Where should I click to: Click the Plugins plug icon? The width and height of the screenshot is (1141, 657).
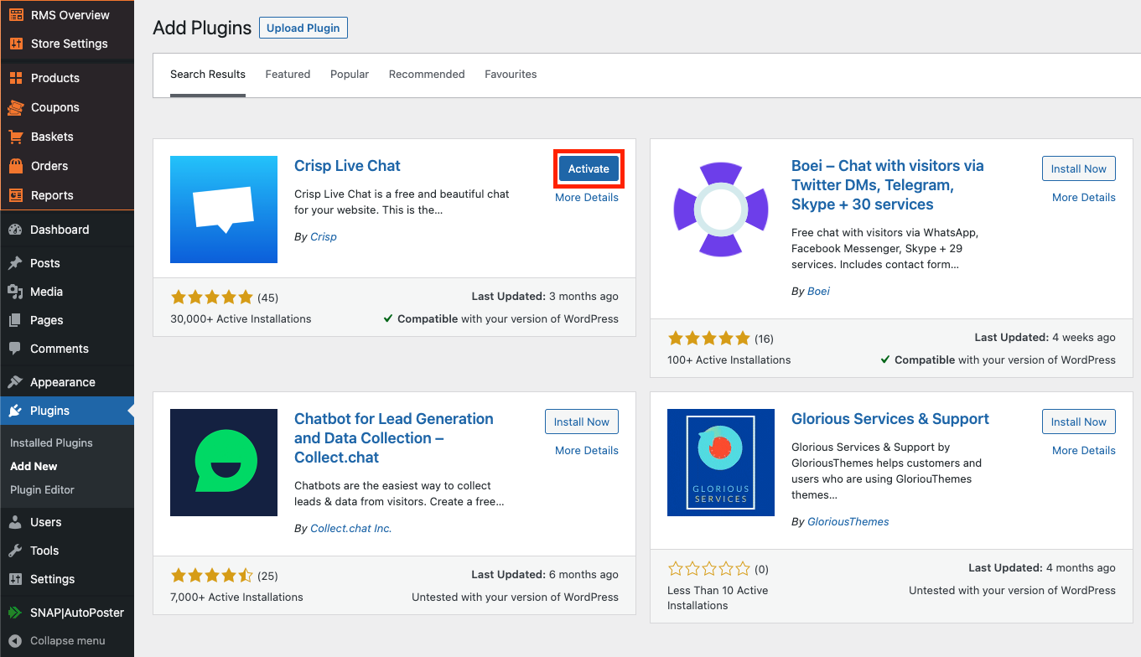click(x=15, y=411)
